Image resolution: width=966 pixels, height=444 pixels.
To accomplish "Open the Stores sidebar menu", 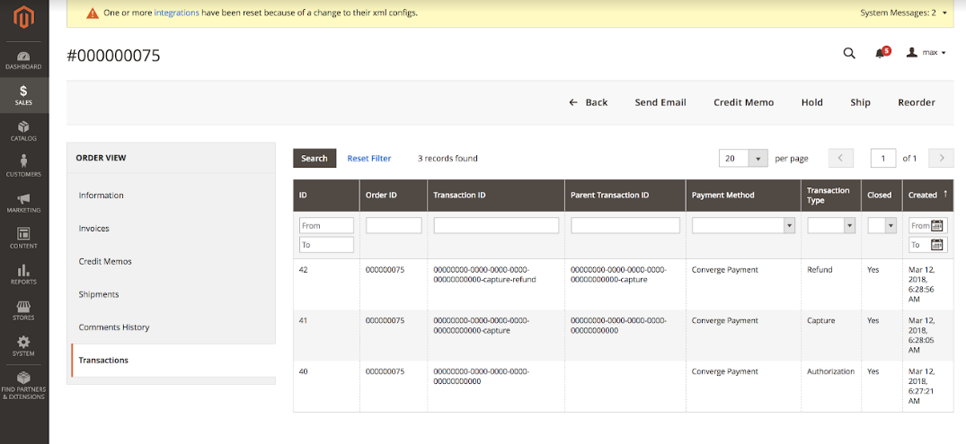I will 24,310.
